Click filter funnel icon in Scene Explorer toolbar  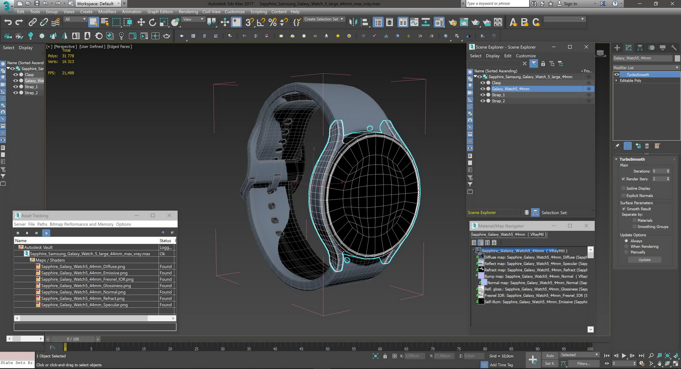coord(533,64)
